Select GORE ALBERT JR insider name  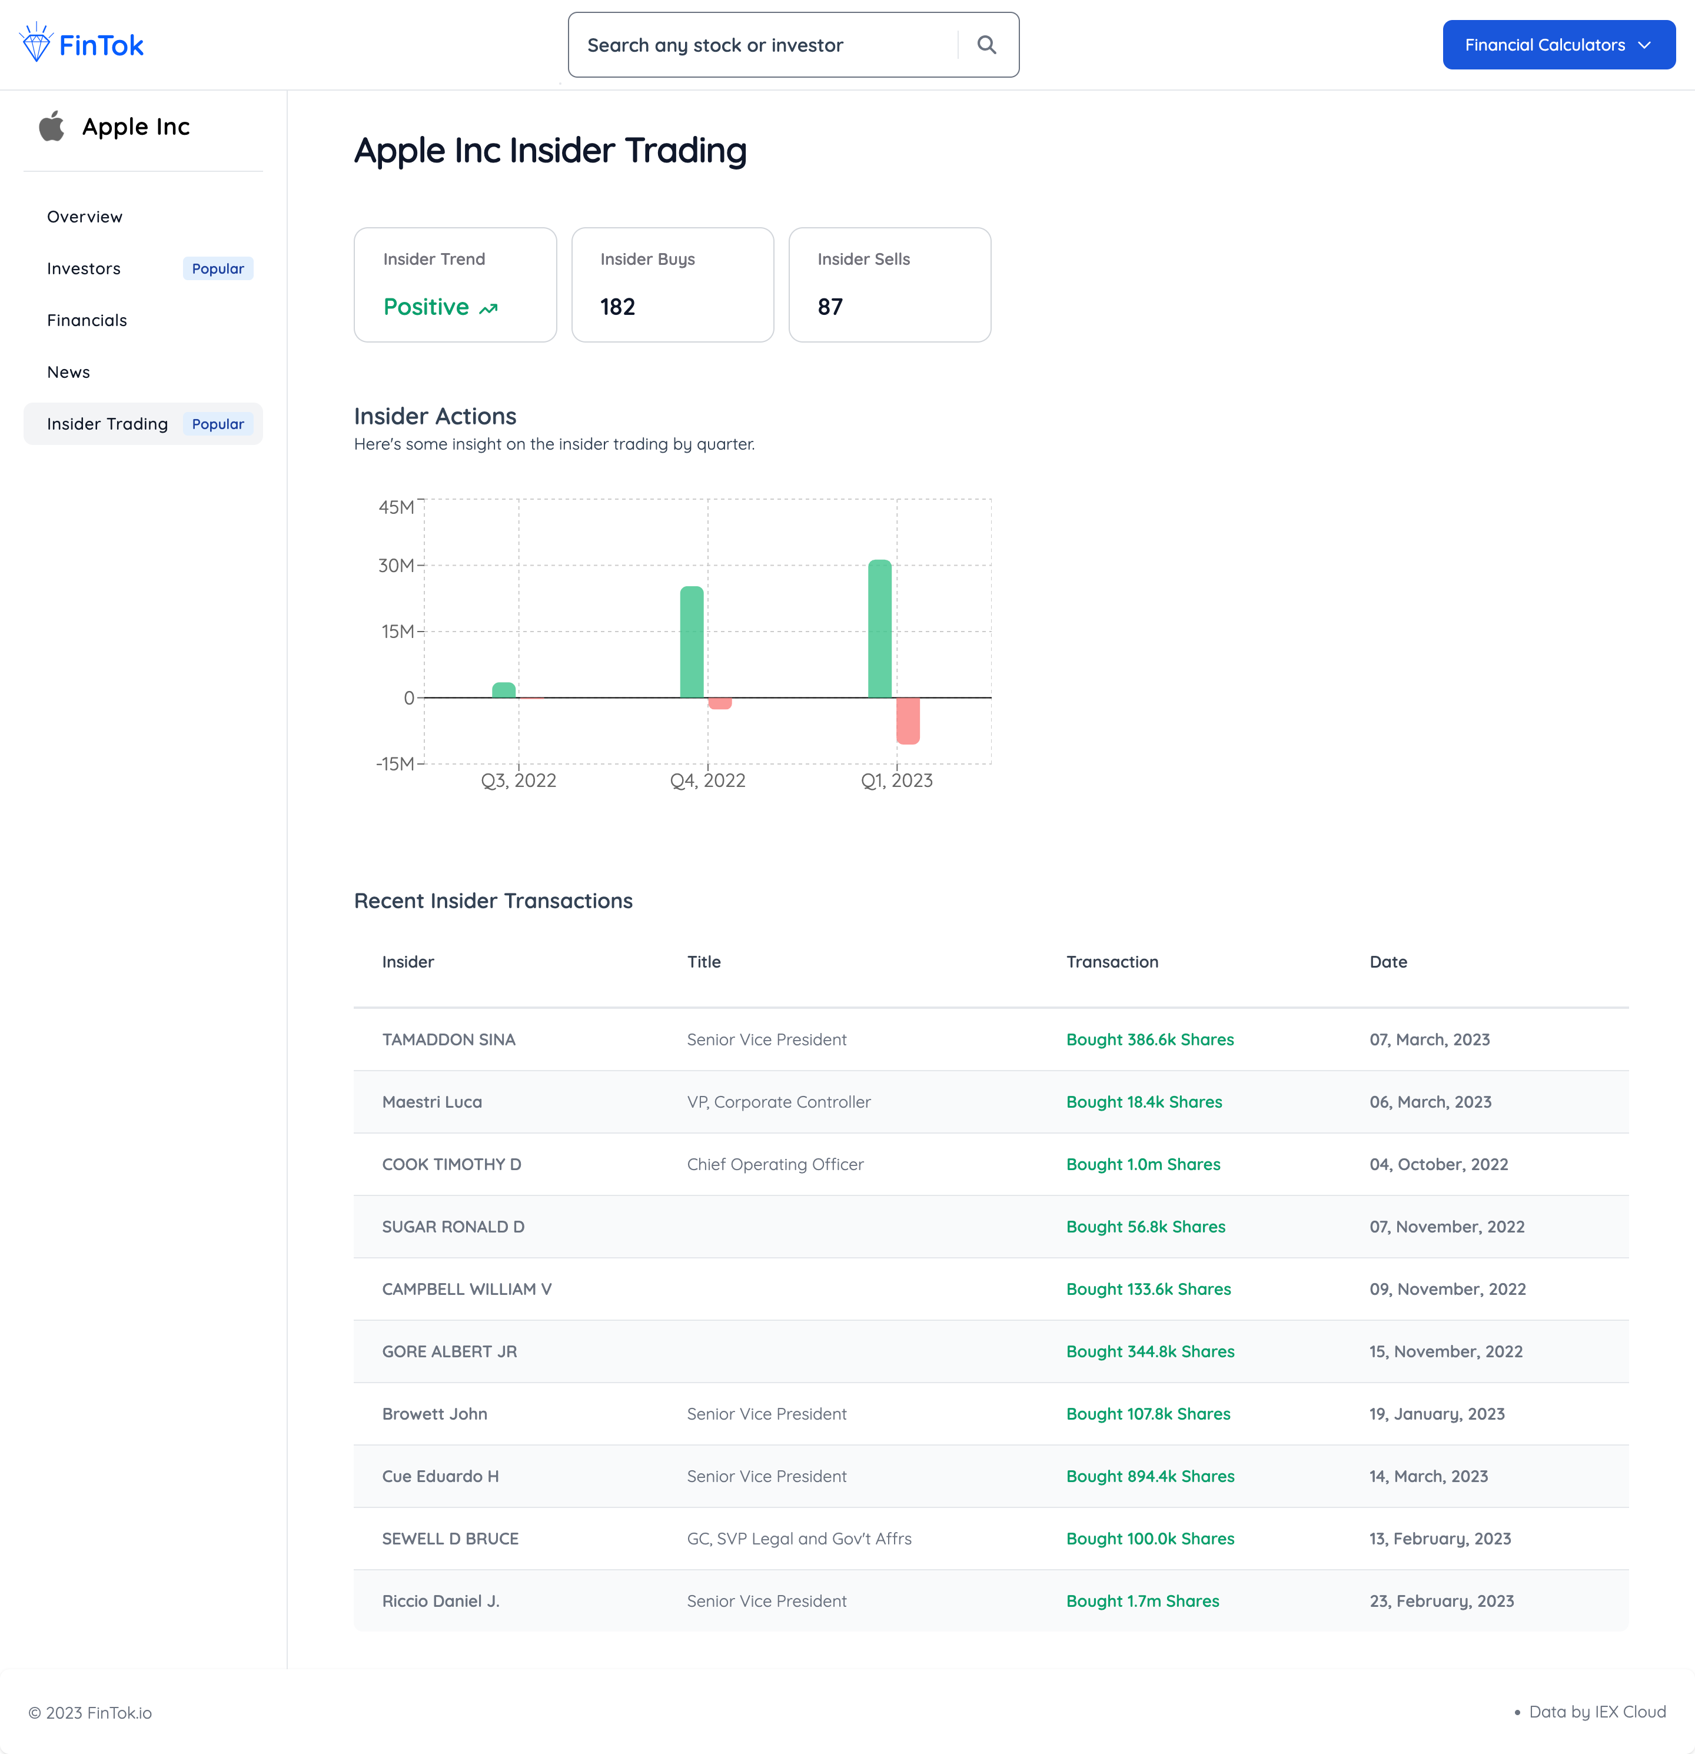click(x=449, y=1352)
